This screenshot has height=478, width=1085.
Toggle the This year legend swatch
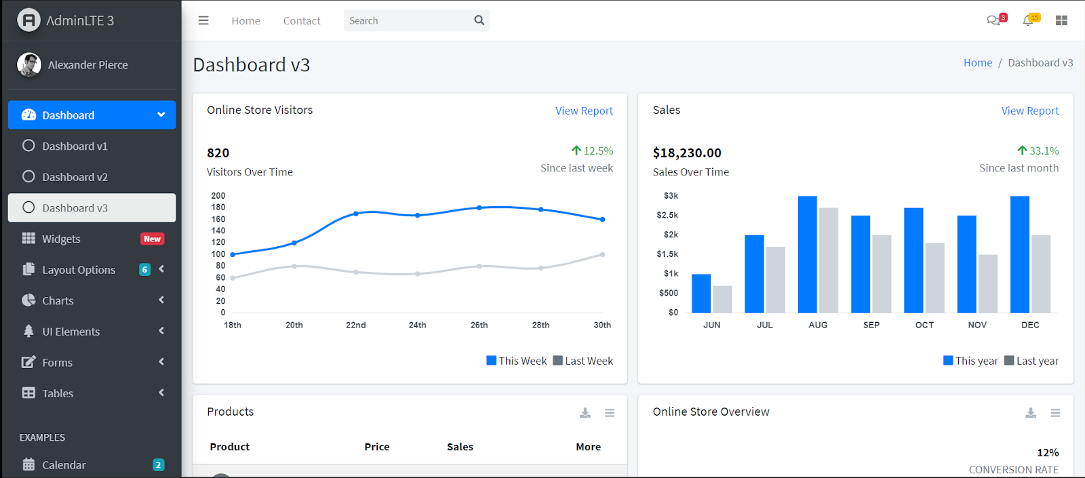coord(948,360)
